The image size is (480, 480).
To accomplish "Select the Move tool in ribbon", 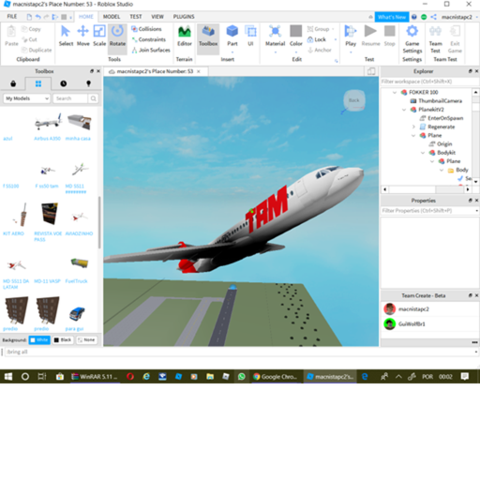I will click(x=82, y=36).
